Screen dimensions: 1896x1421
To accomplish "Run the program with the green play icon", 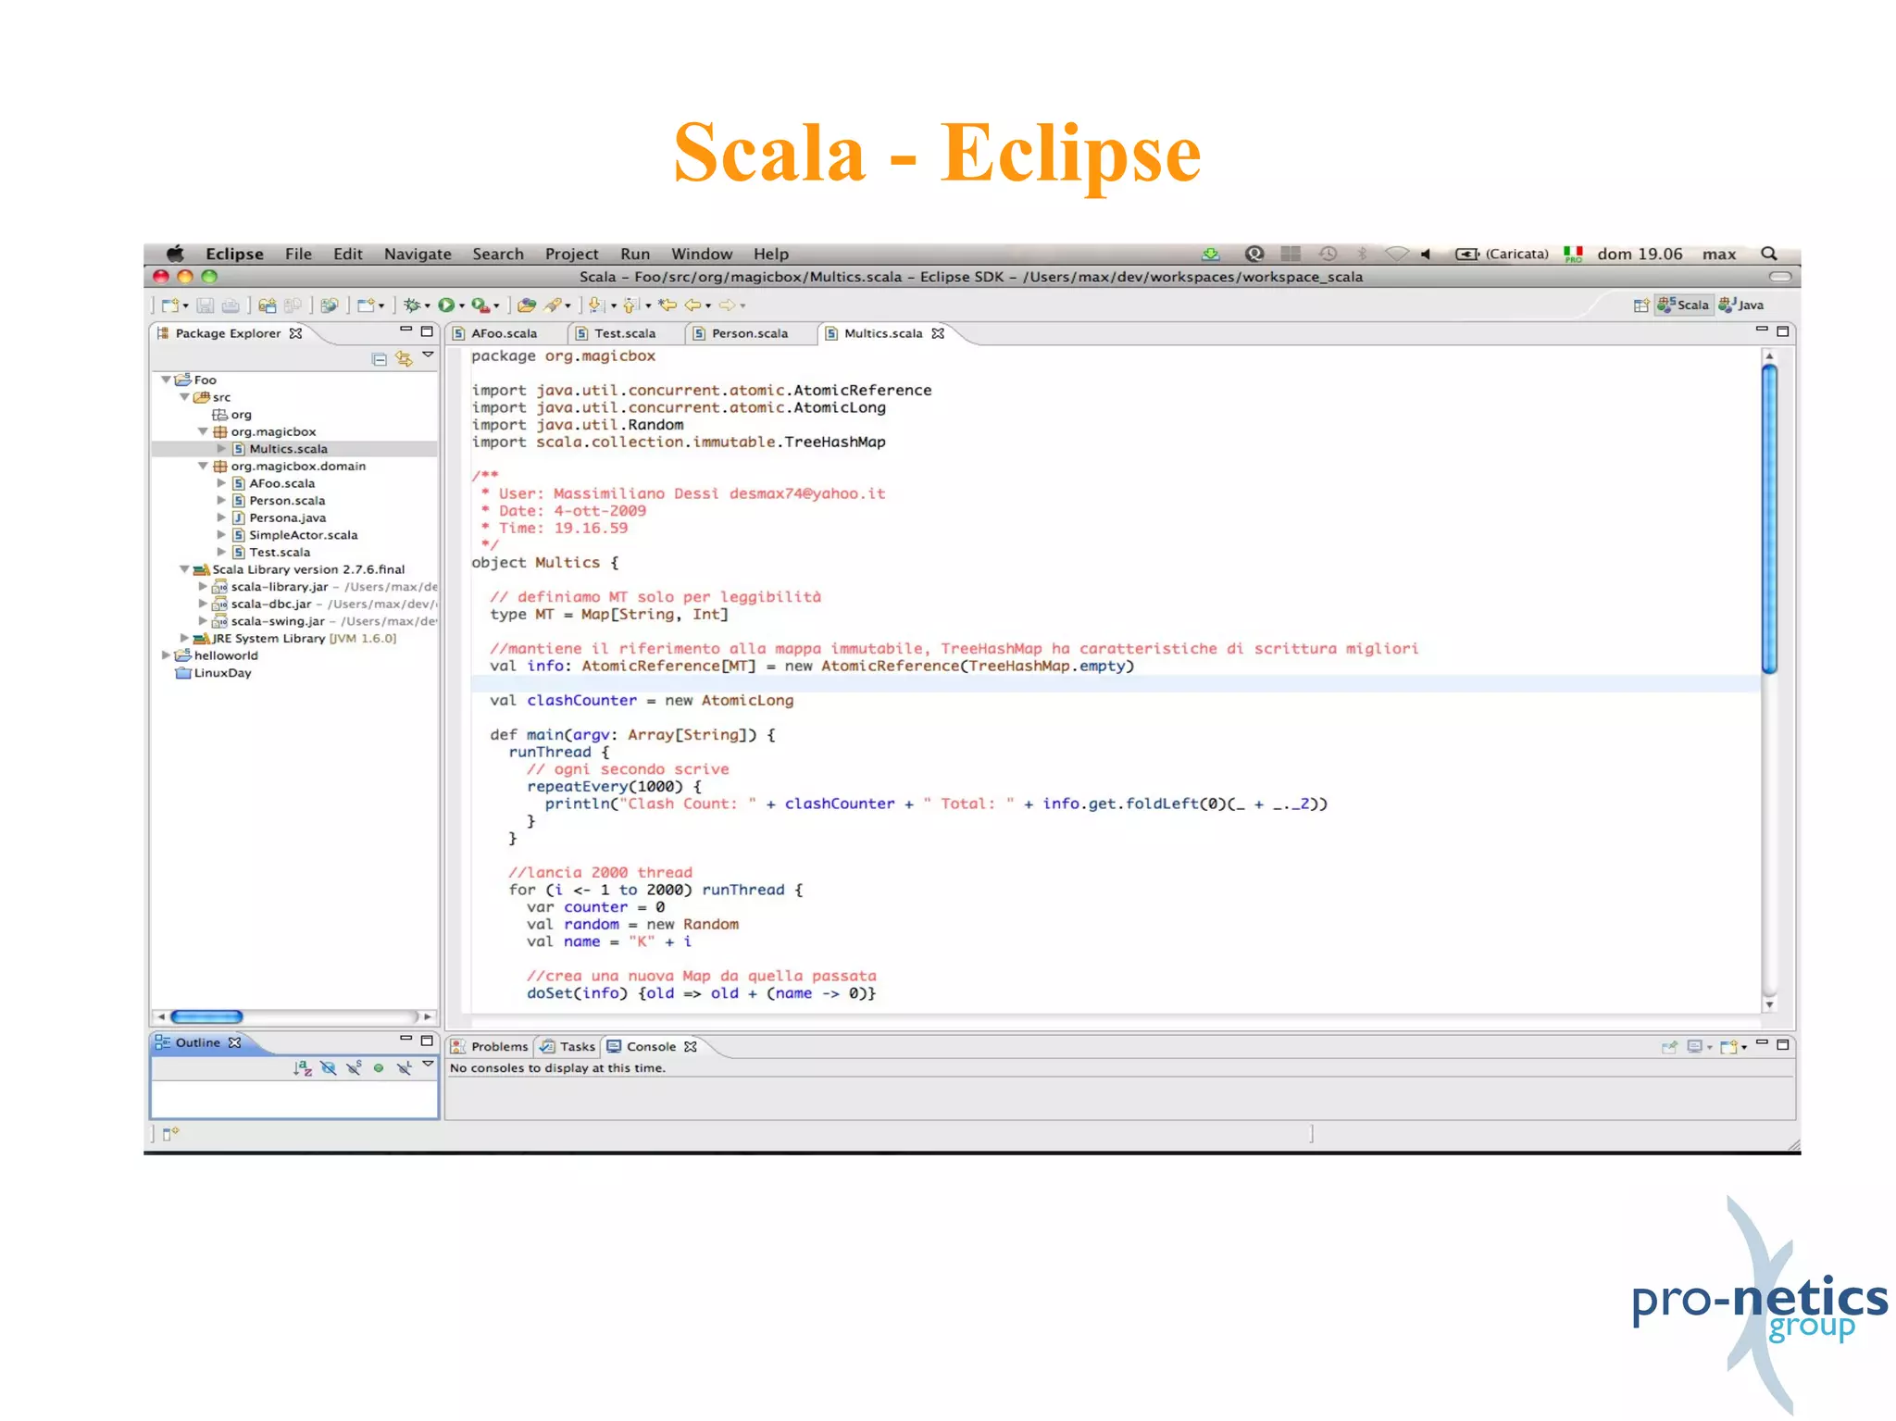I will (x=447, y=305).
